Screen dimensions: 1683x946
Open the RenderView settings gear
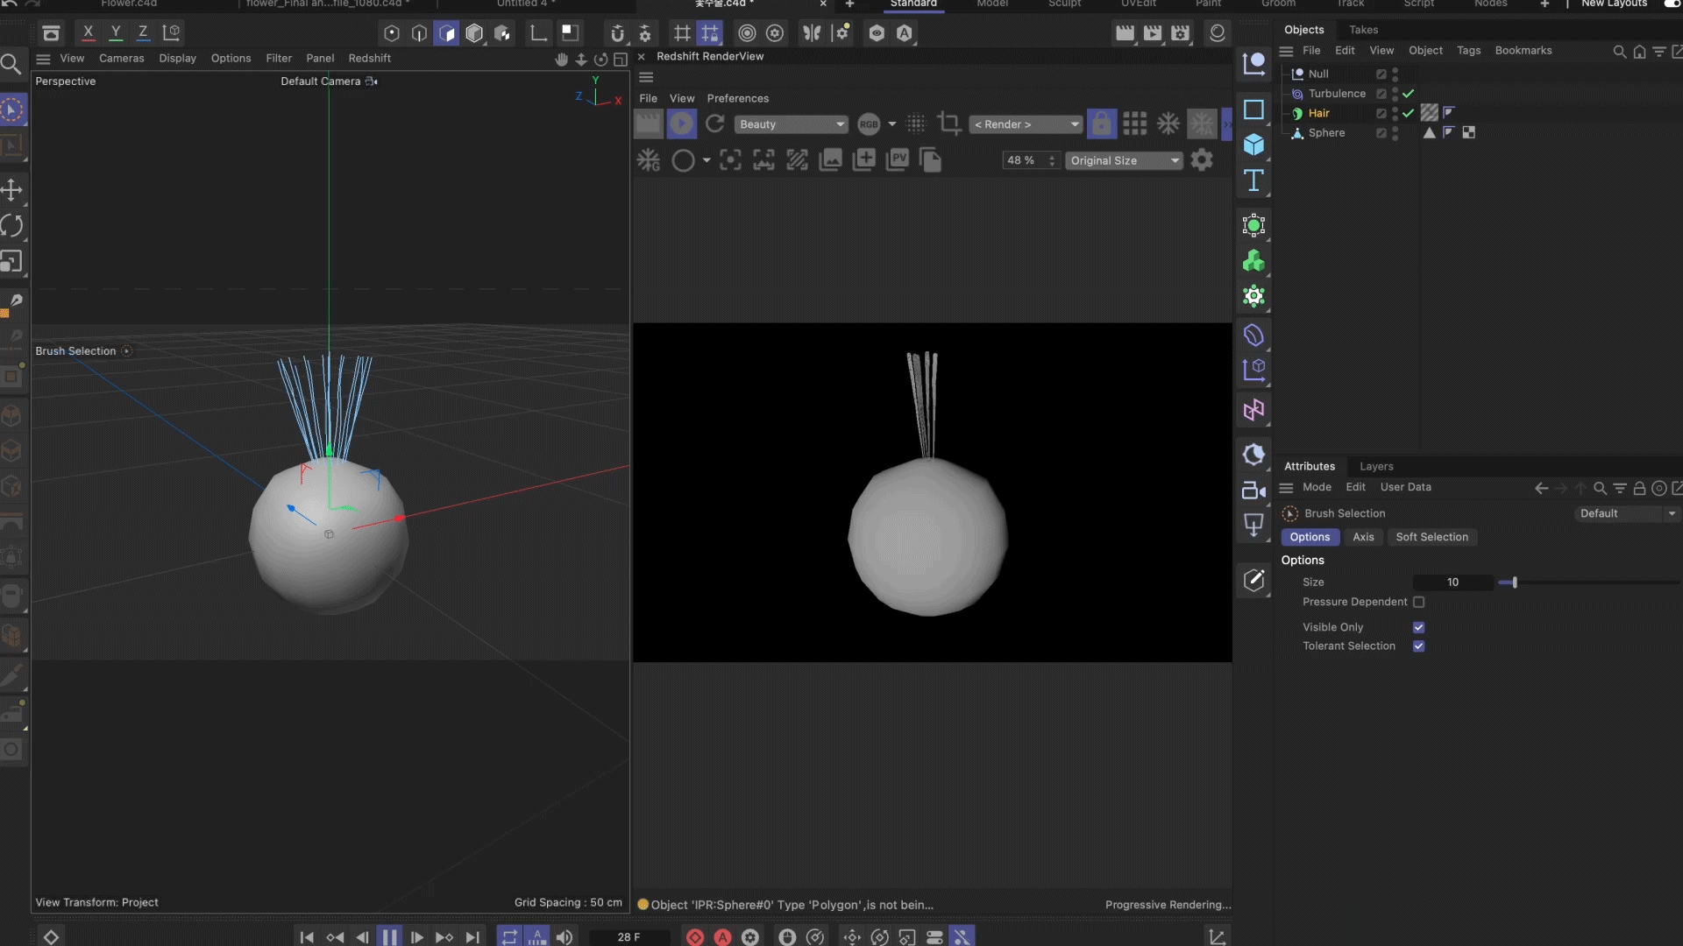point(1202,160)
